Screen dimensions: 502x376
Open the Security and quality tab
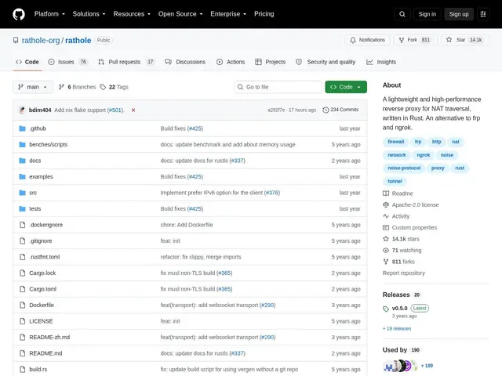[x=326, y=62]
